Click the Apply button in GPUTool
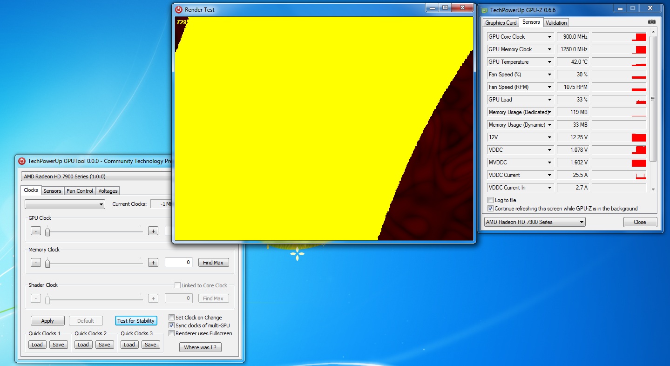 click(x=47, y=321)
